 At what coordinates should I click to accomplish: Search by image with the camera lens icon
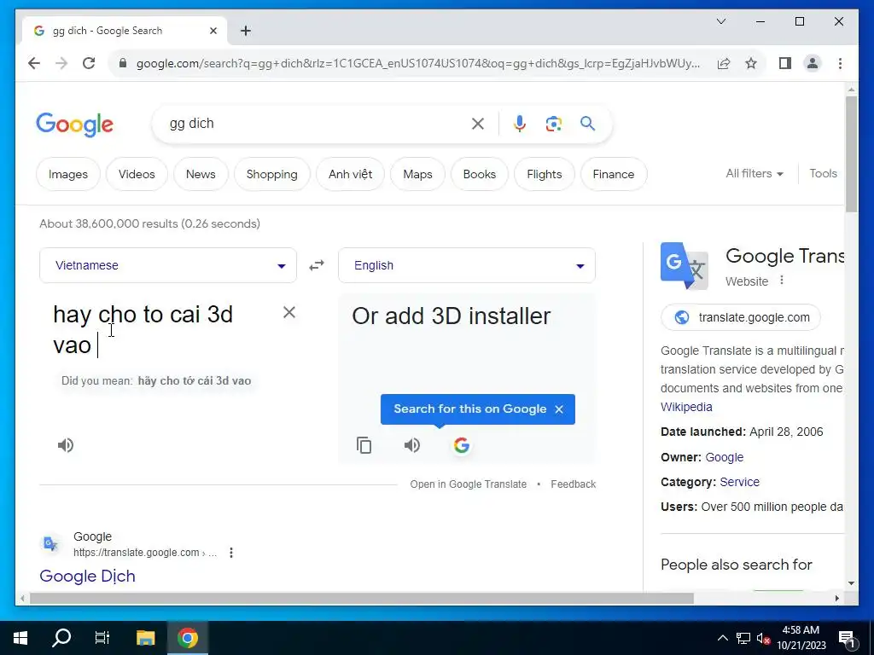click(553, 124)
